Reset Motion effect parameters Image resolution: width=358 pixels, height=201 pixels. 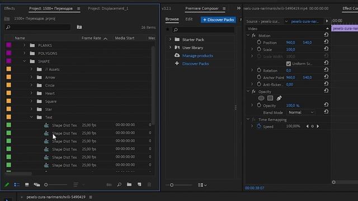326,35
